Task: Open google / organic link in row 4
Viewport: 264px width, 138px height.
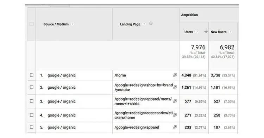Action: (62, 115)
